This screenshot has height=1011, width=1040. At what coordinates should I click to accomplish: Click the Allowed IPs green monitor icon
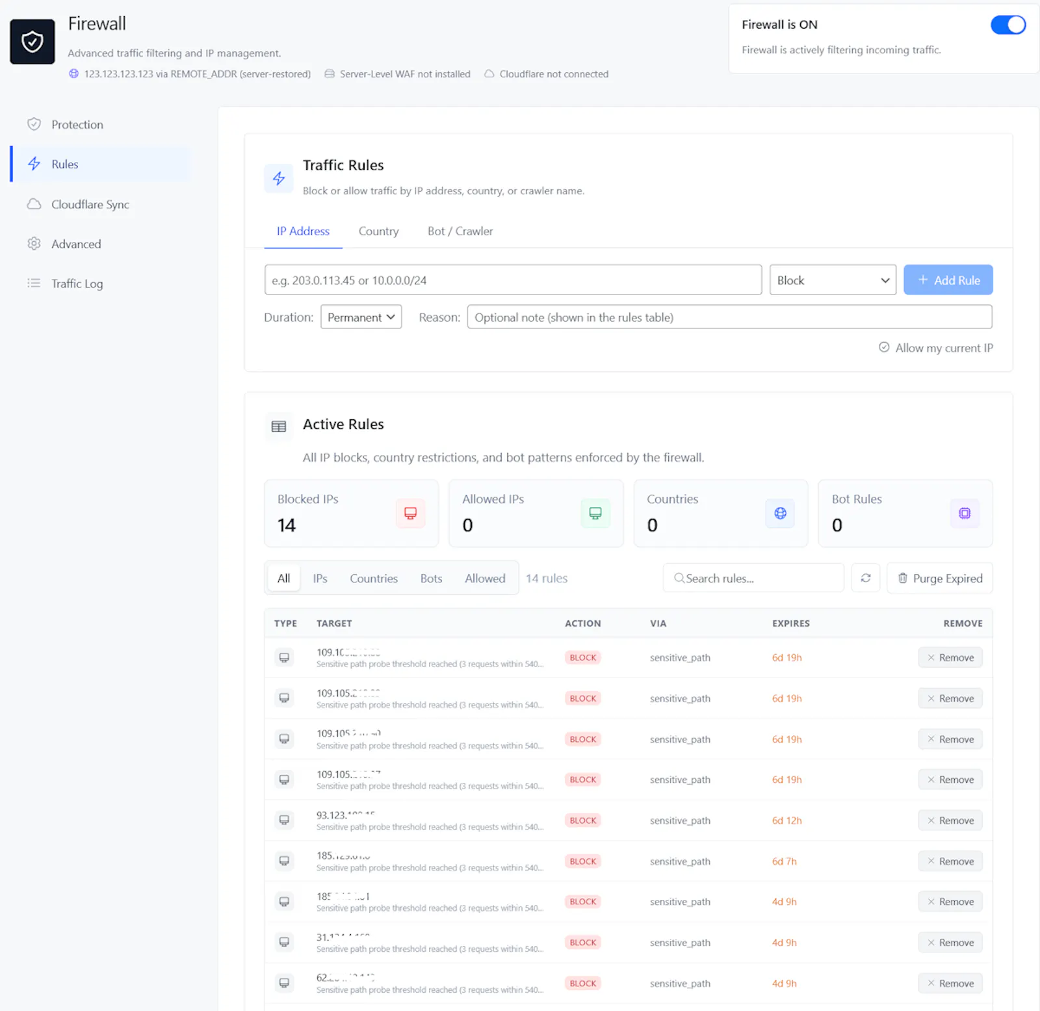pos(595,513)
